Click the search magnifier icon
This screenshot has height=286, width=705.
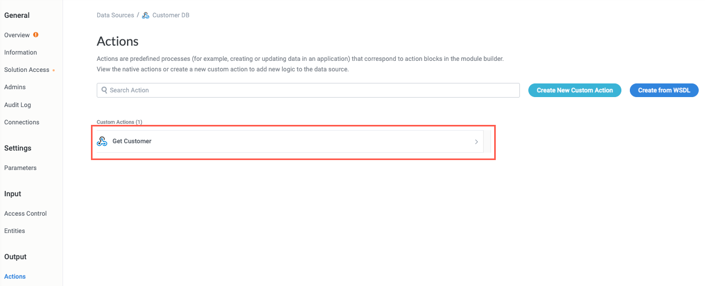pos(104,90)
